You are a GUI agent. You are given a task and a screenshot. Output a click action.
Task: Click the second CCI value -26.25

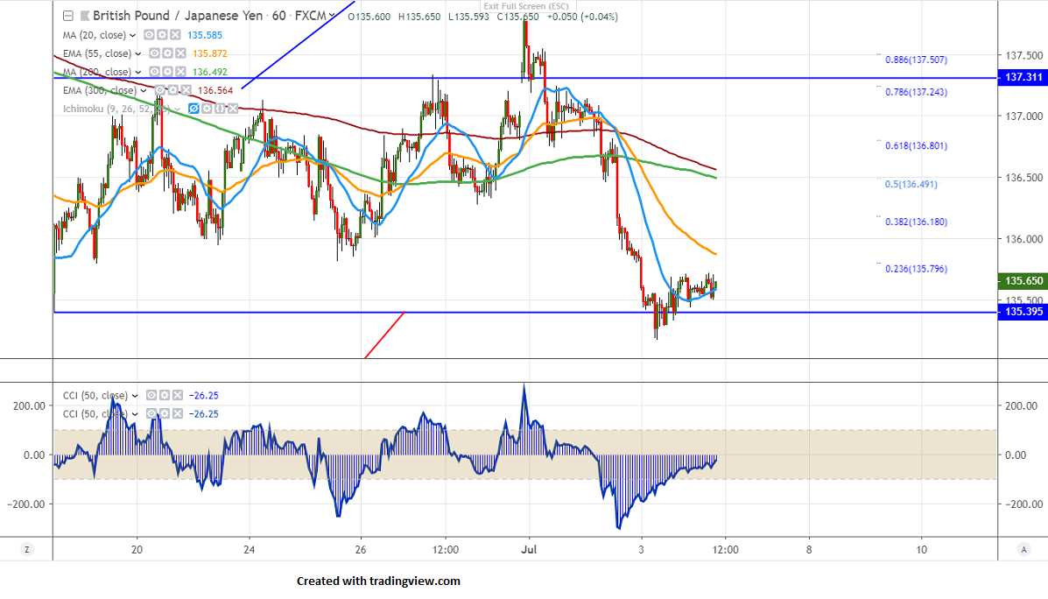[204, 414]
